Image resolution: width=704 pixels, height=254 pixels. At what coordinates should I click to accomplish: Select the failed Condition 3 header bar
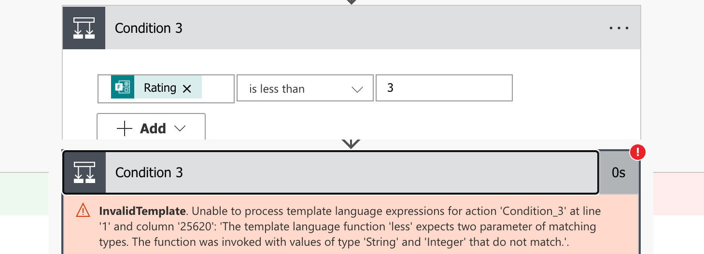click(331, 172)
